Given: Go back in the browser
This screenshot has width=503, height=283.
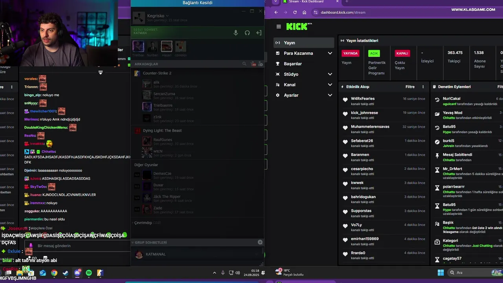Looking at the screenshot, I should point(276,12).
